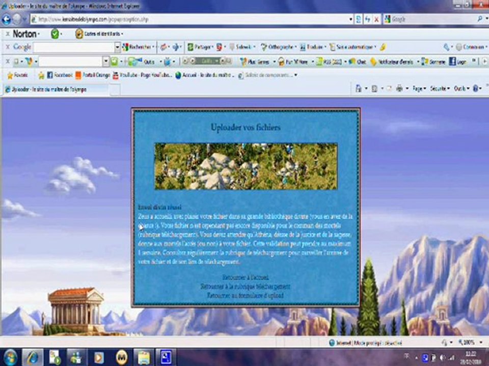Click the empty new tab button
This screenshot has width=489, height=366.
(115, 89)
